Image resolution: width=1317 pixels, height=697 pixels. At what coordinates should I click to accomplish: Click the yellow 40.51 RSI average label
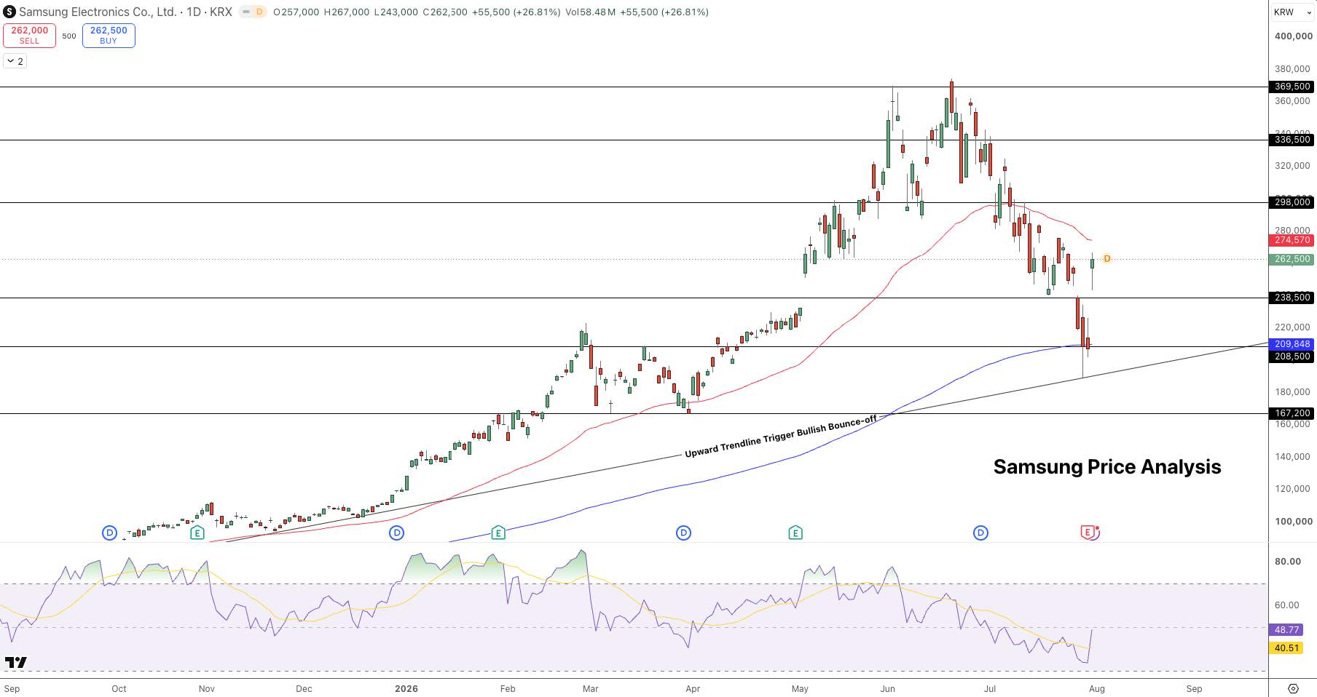[x=1287, y=648]
